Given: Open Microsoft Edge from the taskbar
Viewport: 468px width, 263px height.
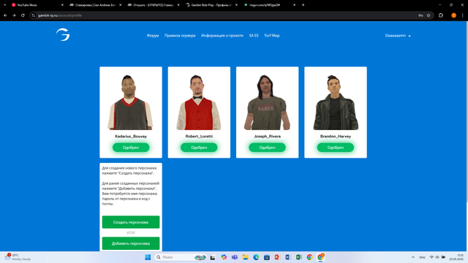Looking at the screenshot, I should tap(256, 257).
